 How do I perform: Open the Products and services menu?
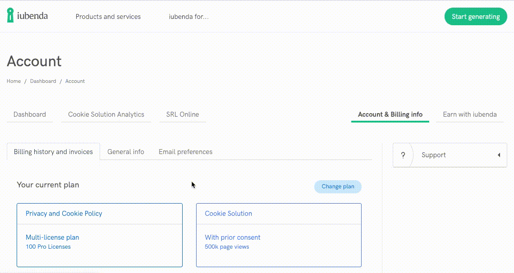point(108,17)
